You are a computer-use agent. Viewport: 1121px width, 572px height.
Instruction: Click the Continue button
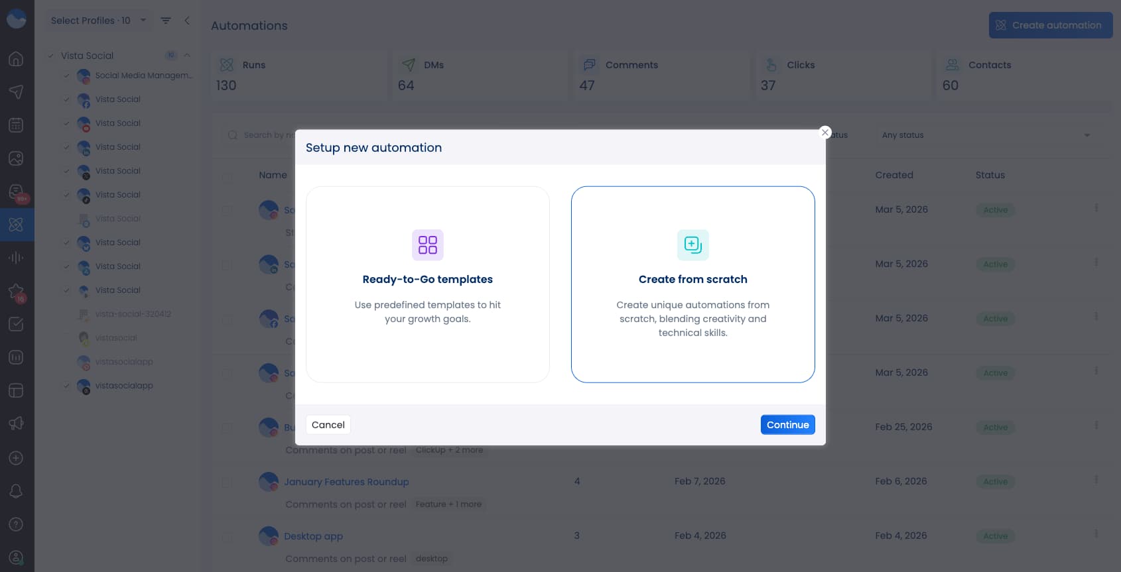pos(788,425)
